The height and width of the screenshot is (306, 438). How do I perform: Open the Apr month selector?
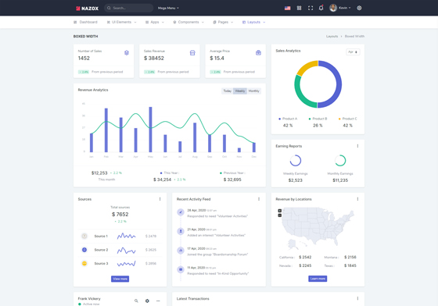(x=353, y=52)
